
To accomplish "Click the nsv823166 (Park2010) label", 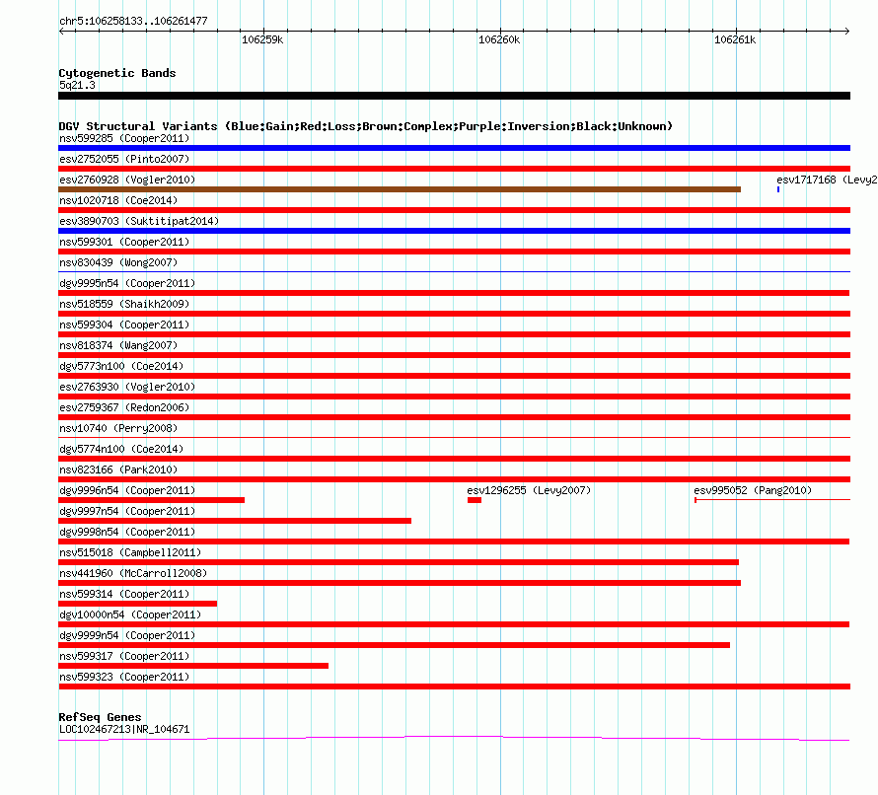I will pyautogui.click(x=118, y=470).
